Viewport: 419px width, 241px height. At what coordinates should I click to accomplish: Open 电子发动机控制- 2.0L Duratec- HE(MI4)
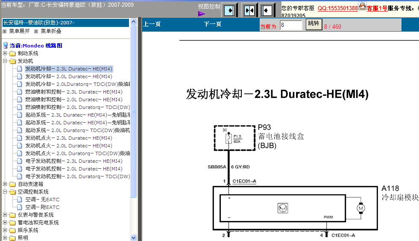pos(74,169)
